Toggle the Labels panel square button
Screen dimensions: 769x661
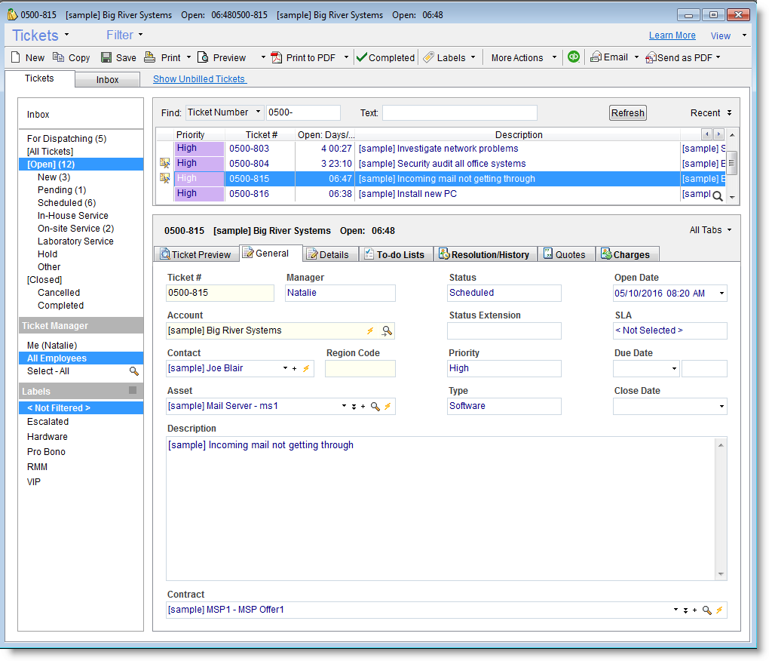(x=133, y=390)
